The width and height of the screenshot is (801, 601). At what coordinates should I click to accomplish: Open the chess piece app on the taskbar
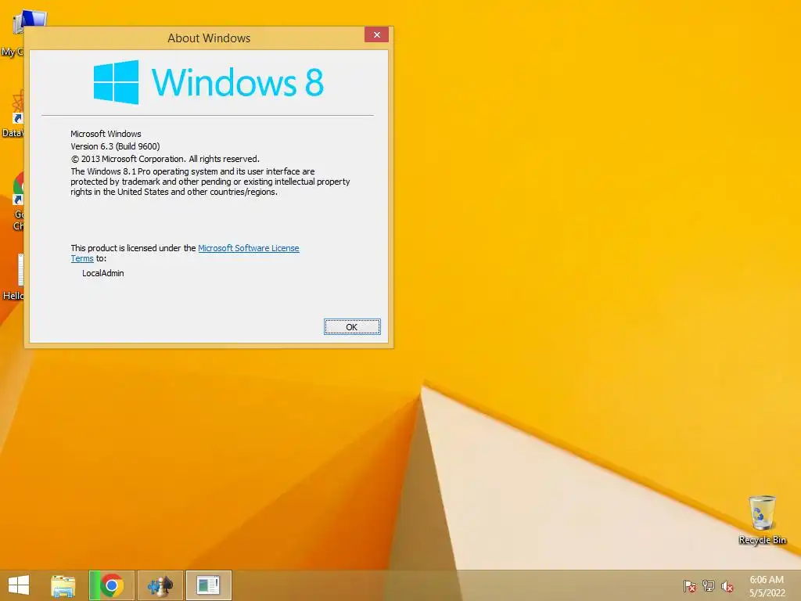pyautogui.click(x=160, y=585)
